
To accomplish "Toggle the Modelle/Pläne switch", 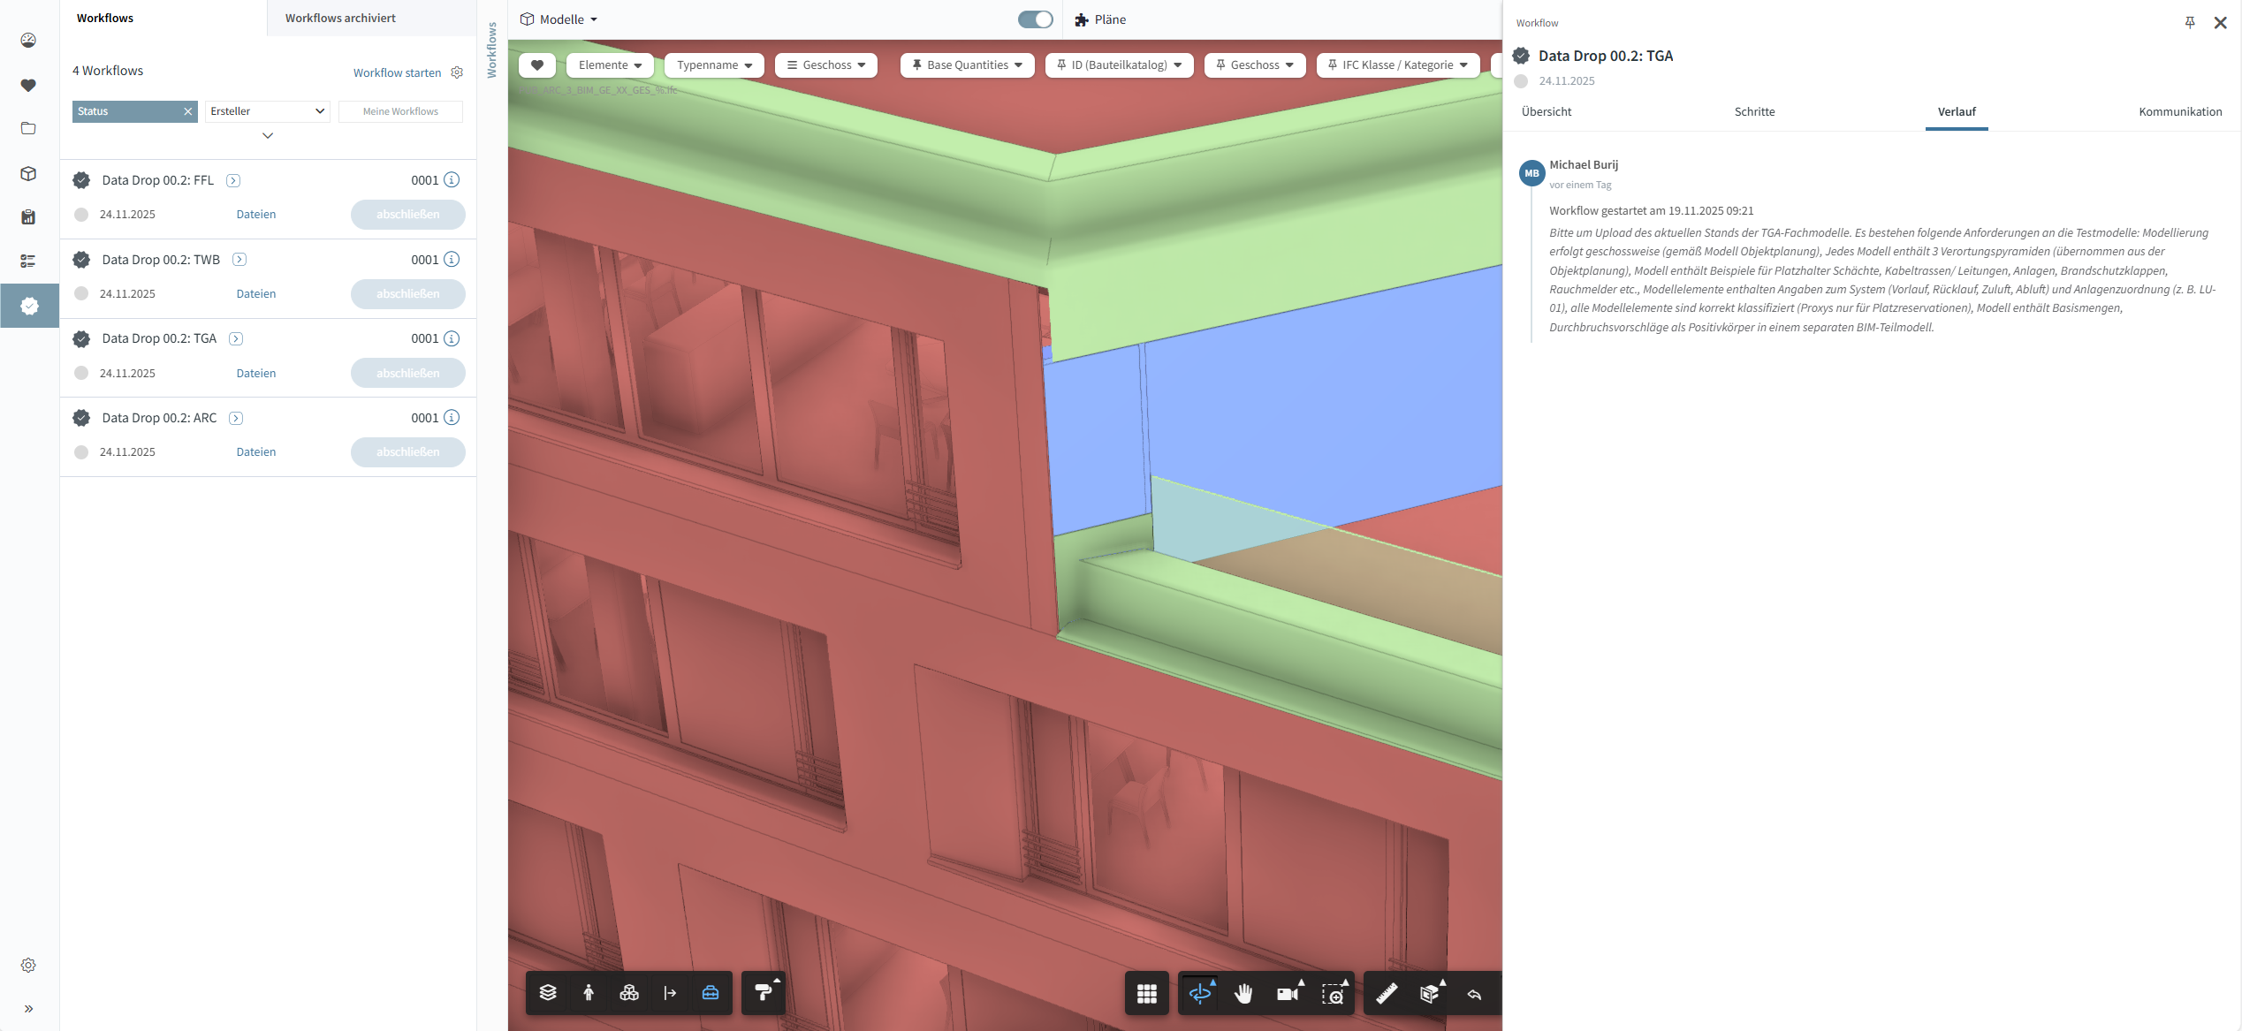I will coord(1035,19).
